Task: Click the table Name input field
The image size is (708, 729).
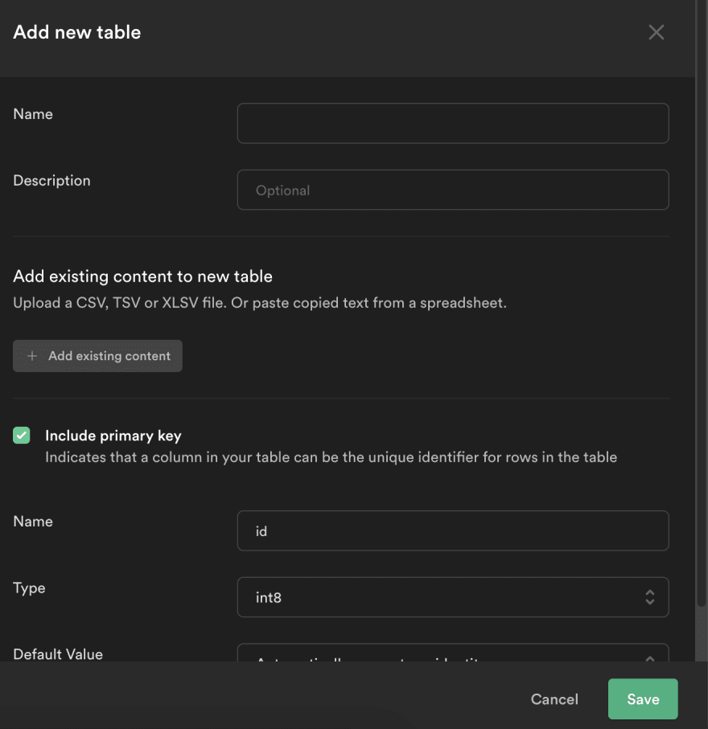Action: (x=453, y=123)
